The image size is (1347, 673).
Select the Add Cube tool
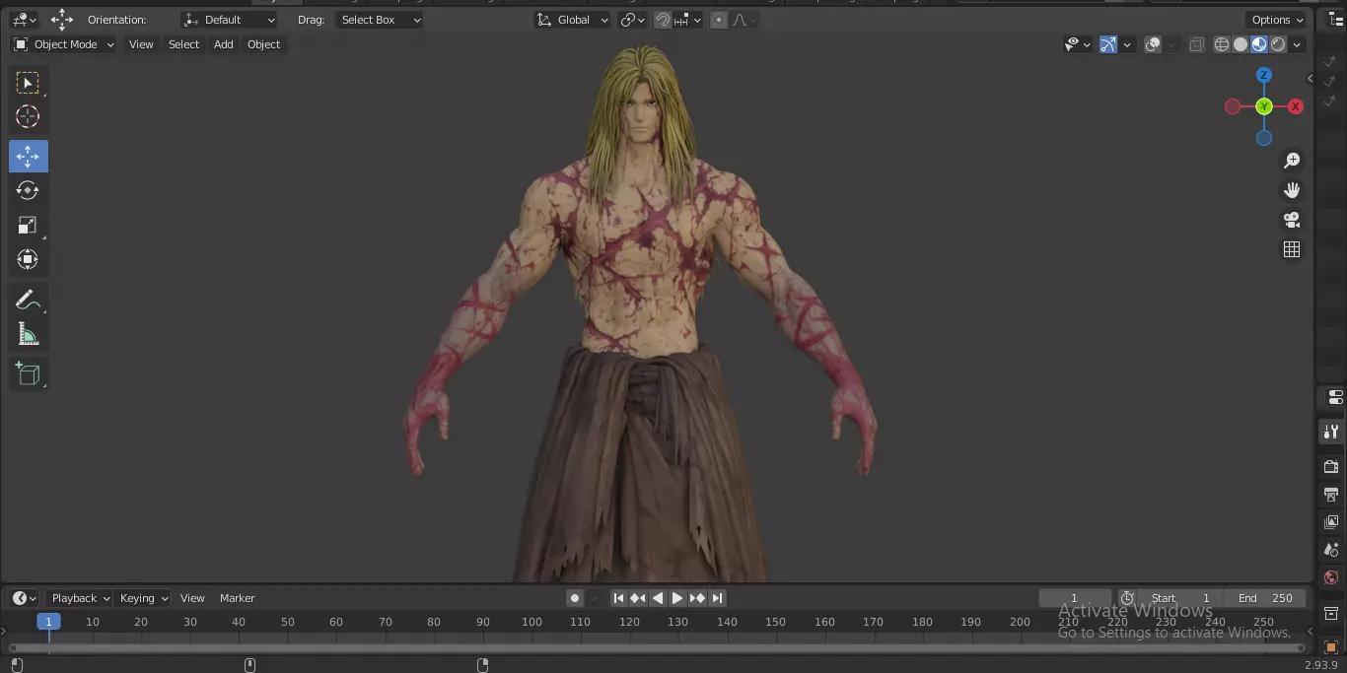28,373
